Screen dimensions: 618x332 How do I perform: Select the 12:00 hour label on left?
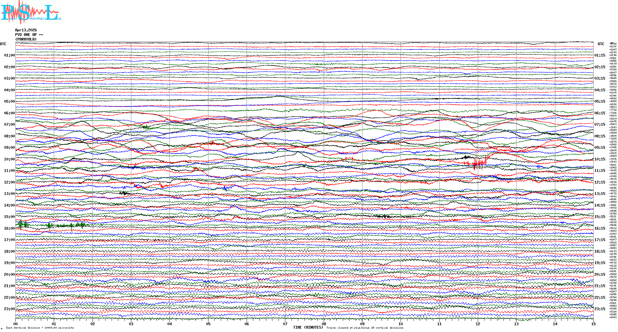[9, 182]
